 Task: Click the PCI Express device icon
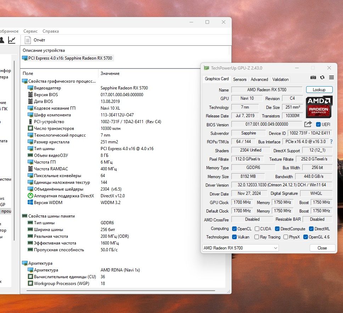25,58
